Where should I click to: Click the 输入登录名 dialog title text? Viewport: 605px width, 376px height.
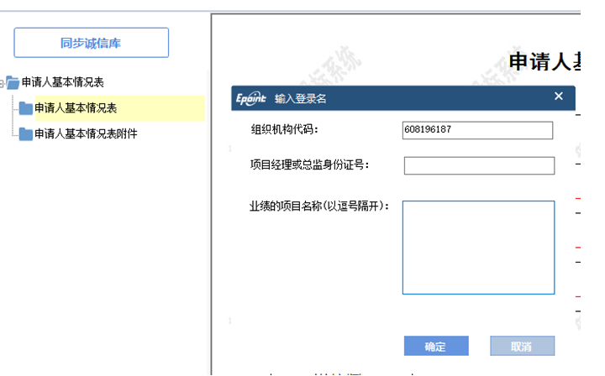point(300,98)
